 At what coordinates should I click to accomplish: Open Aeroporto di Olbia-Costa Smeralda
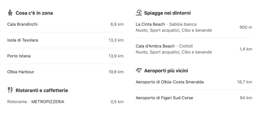pos(170,82)
